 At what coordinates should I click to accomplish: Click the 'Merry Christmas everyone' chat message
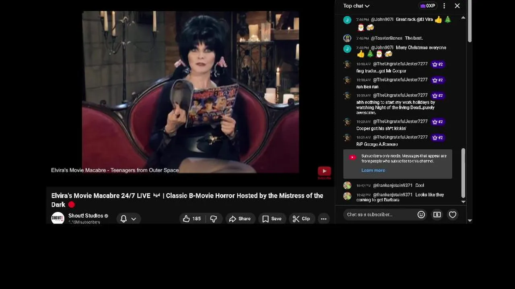[x=421, y=47]
